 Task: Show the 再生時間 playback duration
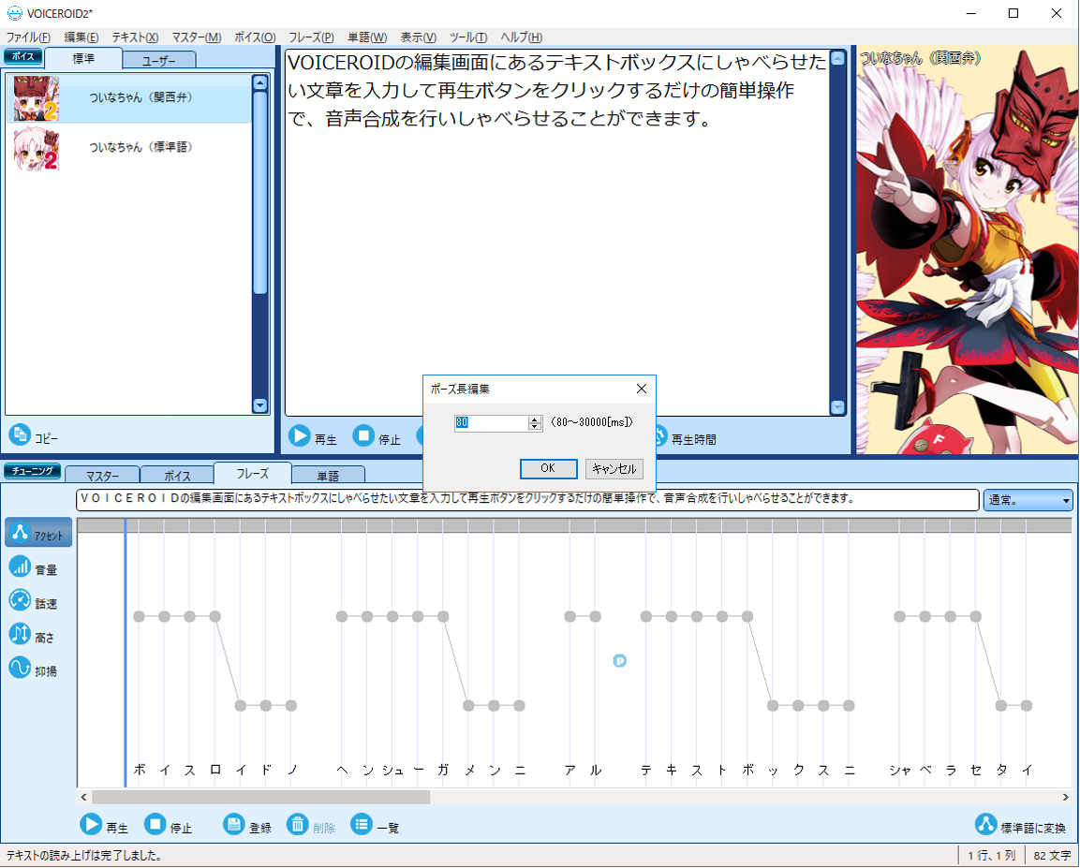coord(684,437)
